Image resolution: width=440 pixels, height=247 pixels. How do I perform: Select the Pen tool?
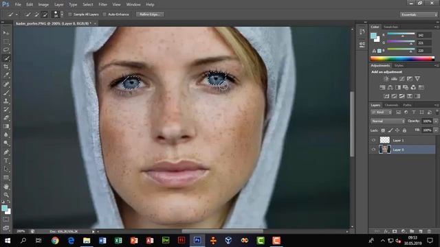(x=6, y=152)
